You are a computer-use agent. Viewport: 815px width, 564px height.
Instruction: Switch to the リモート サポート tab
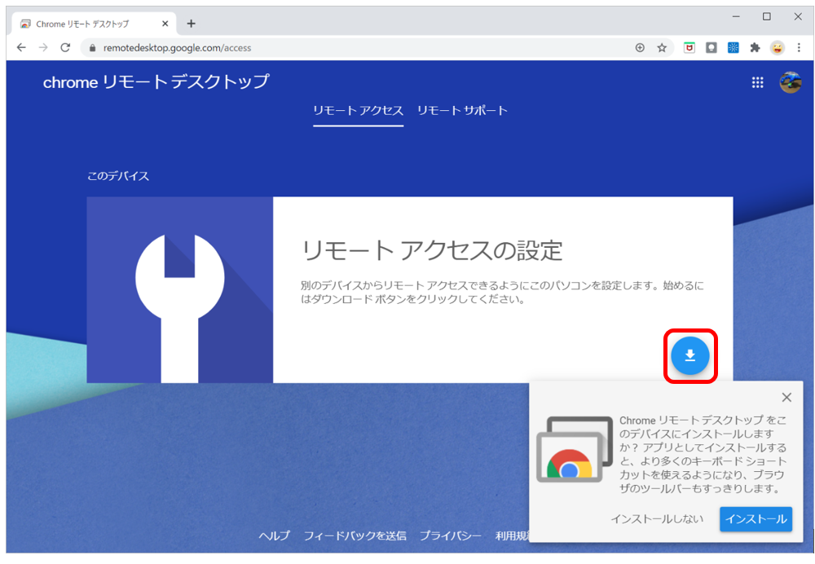point(462,111)
